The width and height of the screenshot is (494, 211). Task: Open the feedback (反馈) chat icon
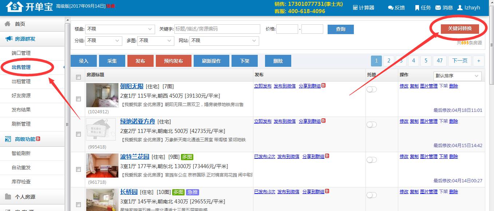[391, 8]
